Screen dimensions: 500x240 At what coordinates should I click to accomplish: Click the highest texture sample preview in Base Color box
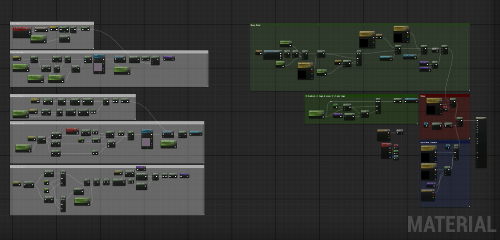pos(397,38)
